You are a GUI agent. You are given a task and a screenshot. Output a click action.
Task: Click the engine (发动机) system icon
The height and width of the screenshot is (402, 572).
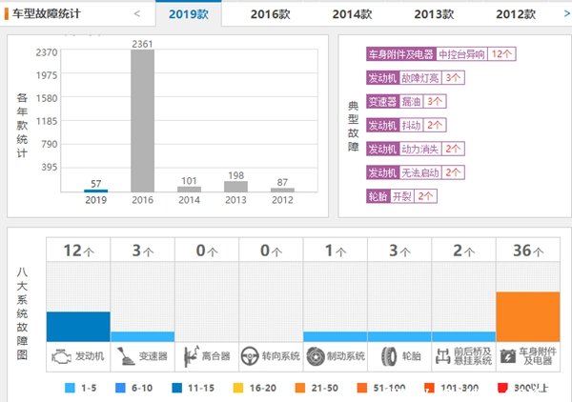tap(59, 357)
